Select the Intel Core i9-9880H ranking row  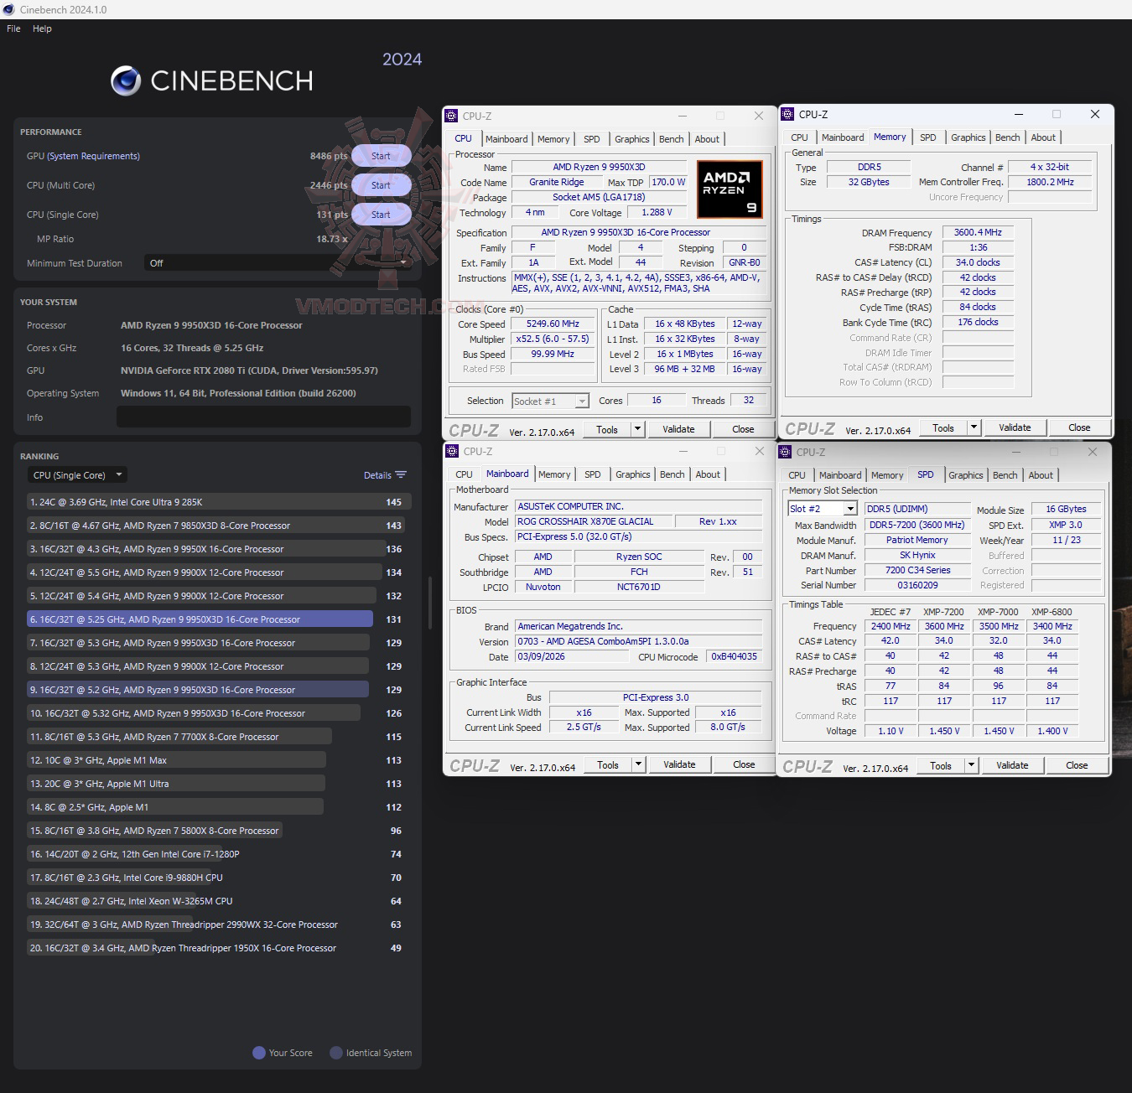[x=219, y=878]
